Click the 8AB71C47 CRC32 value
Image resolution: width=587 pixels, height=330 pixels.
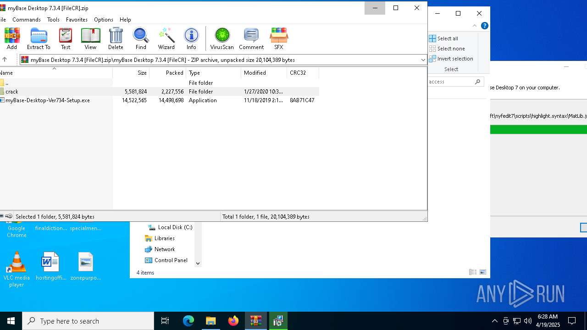(302, 100)
